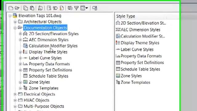Expand the HVAC Objects folder node

15,100
